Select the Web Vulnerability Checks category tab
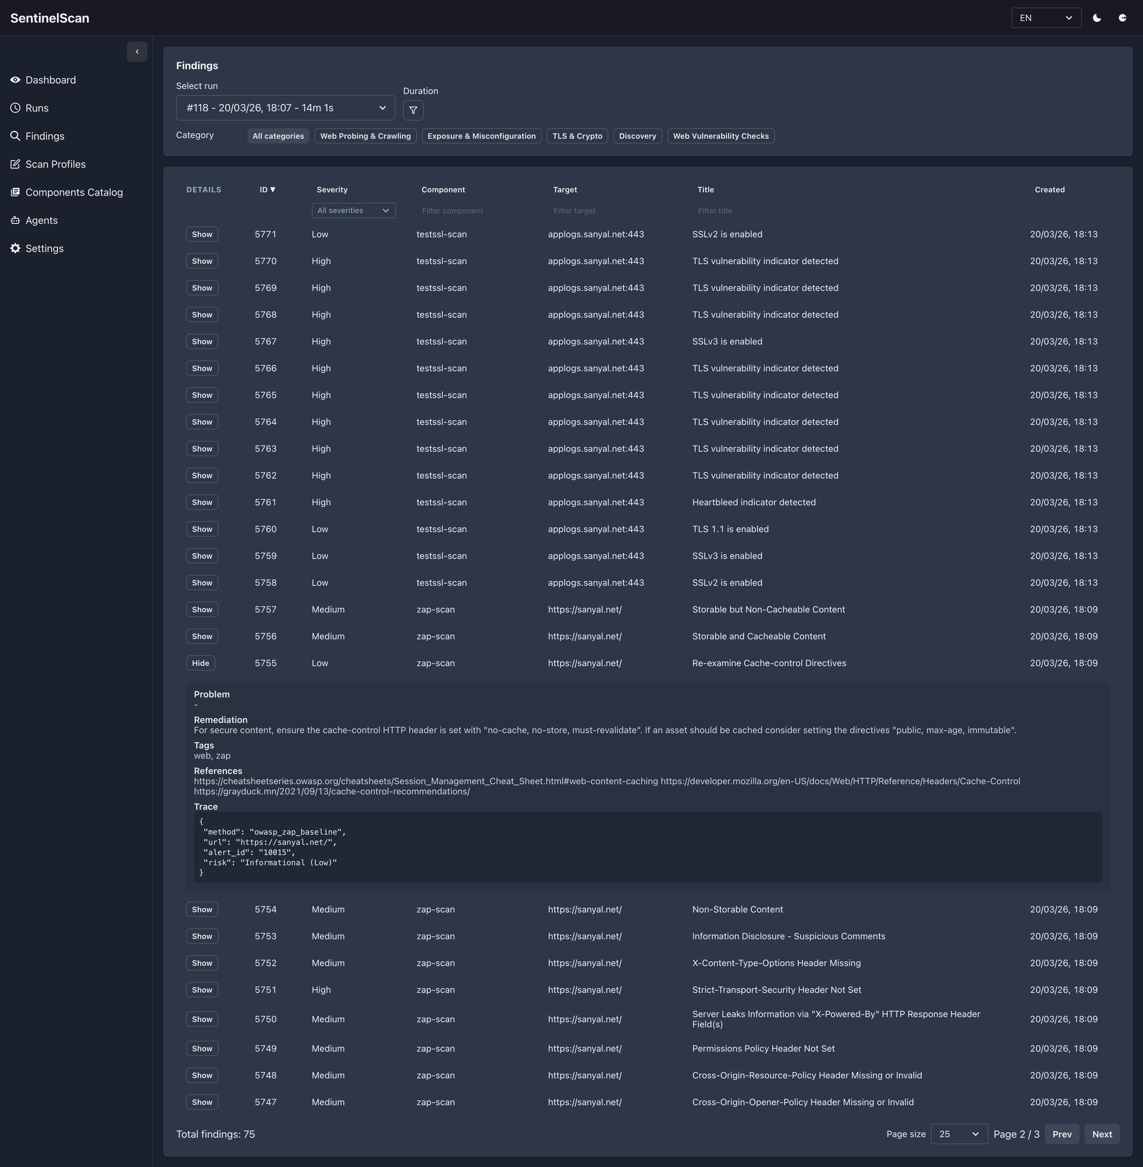Image resolution: width=1143 pixels, height=1167 pixels. click(x=721, y=136)
